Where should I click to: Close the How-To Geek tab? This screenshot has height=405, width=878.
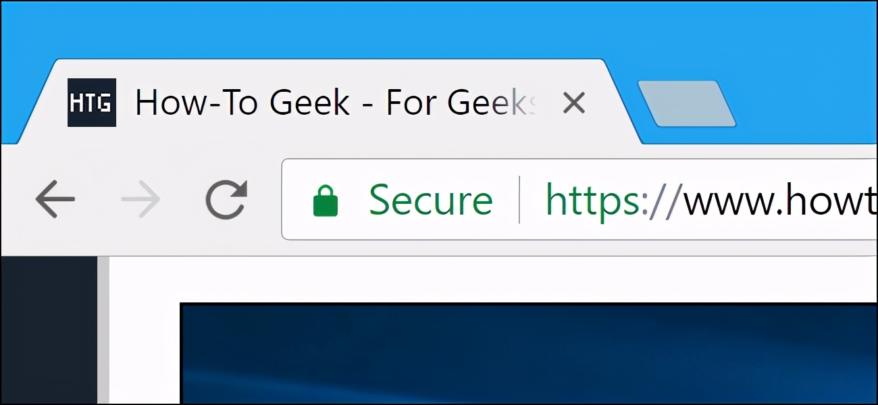[x=573, y=103]
